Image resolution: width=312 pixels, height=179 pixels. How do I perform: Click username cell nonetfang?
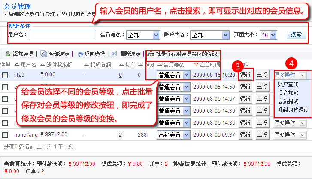click(26, 135)
